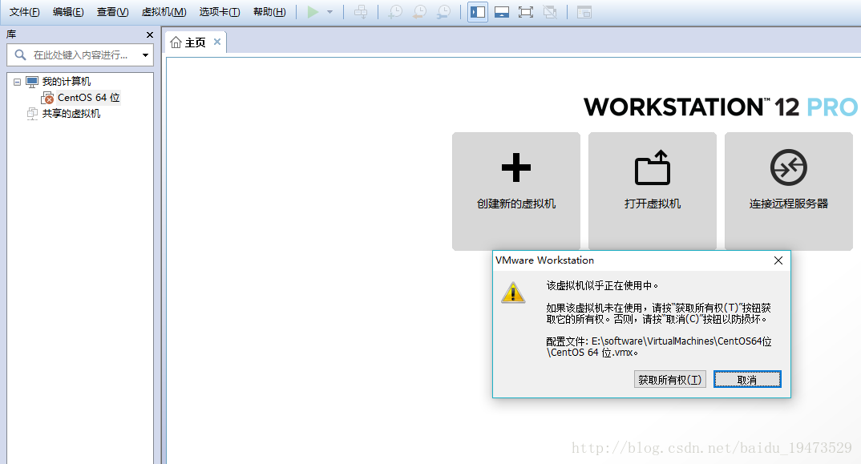Image resolution: width=861 pixels, height=464 pixels.
Task: Click the 创建新的虚拟机 tile
Action: pos(516,191)
